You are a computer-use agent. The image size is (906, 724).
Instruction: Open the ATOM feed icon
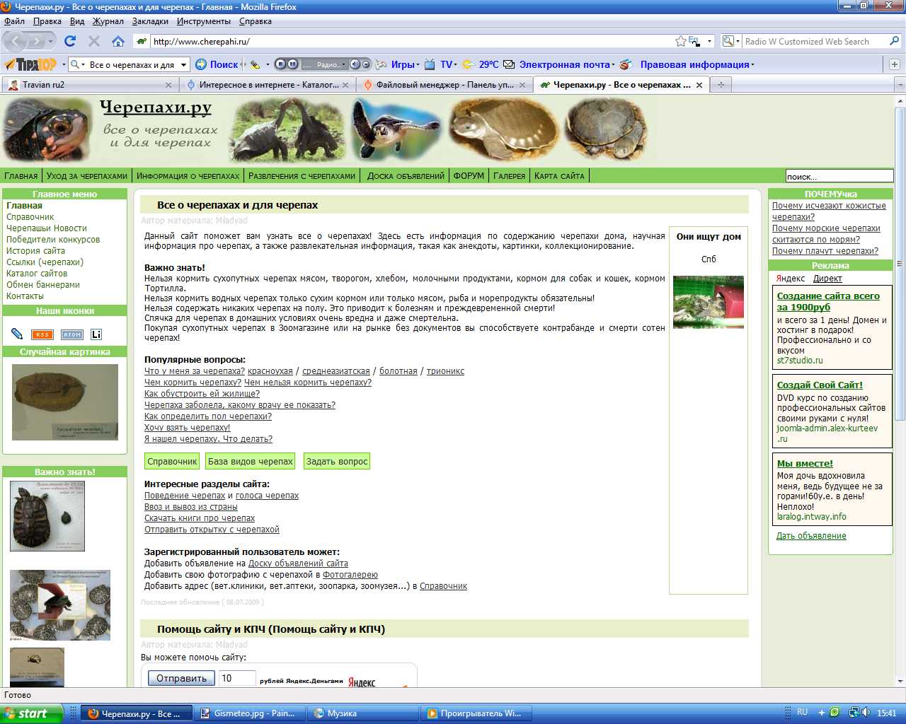[72, 334]
